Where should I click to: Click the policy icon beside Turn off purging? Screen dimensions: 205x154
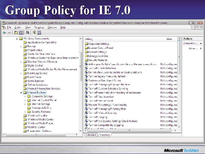tap(86, 117)
